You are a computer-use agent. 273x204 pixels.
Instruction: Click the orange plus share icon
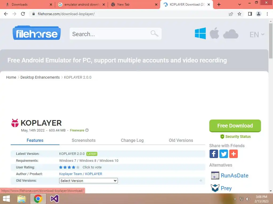point(234,154)
